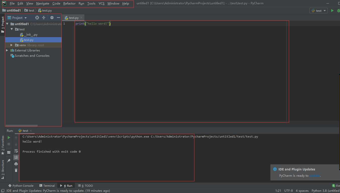Open the Window menu
The image size is (340, 193).
click(113, 4)
